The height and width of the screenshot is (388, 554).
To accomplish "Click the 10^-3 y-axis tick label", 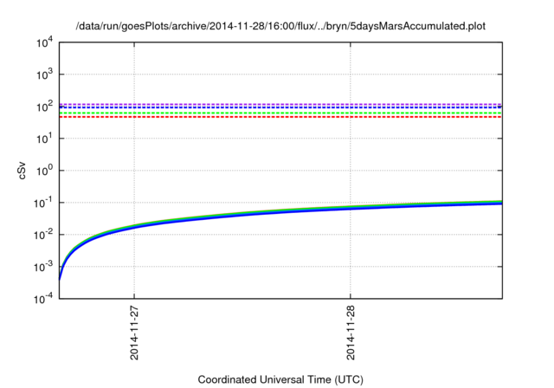I will tap(43, 267).
